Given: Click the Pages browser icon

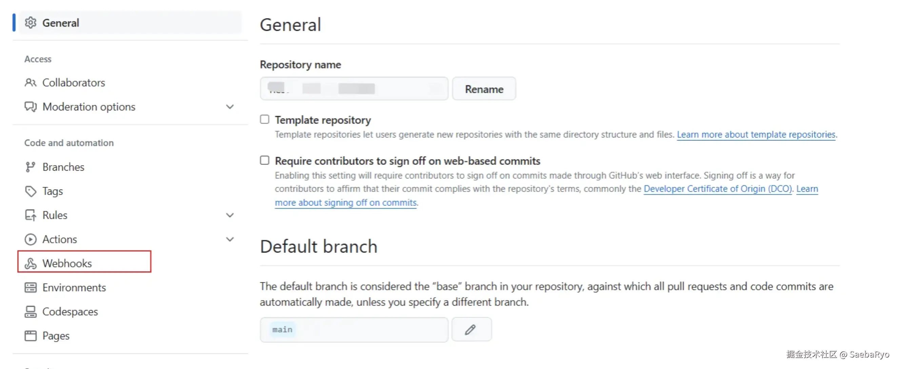Looking at the screenshot, I should pos(31,335).
